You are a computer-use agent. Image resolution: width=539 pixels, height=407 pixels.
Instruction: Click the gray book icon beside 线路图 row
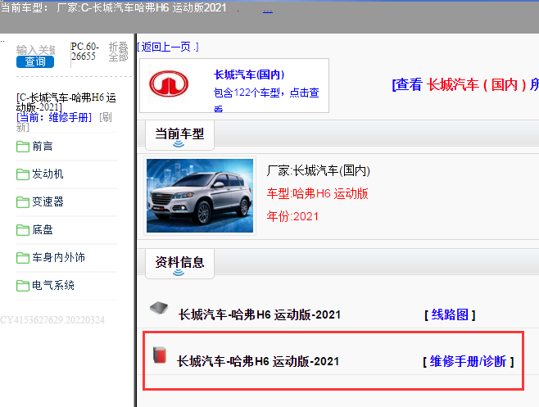[159, 308]
